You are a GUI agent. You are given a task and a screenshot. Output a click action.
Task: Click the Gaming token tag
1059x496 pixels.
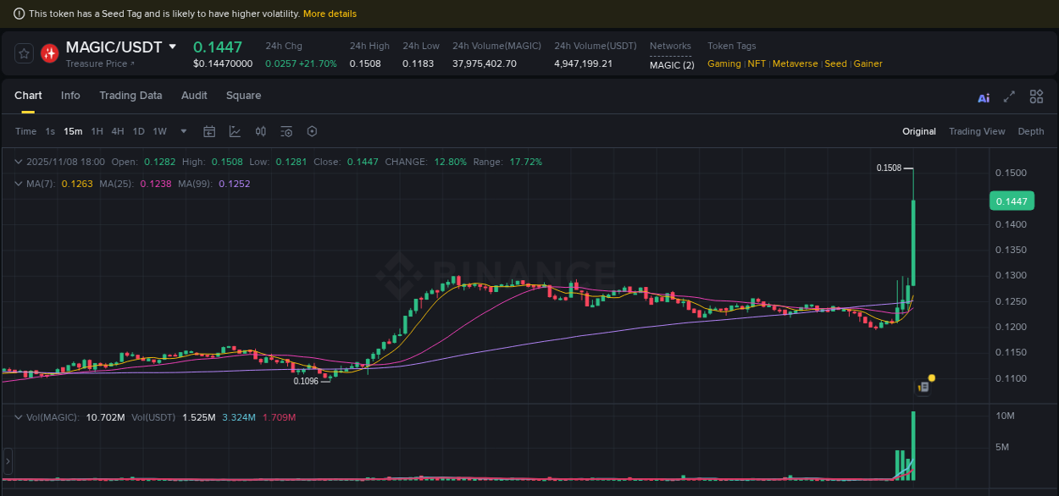(724, 63)
